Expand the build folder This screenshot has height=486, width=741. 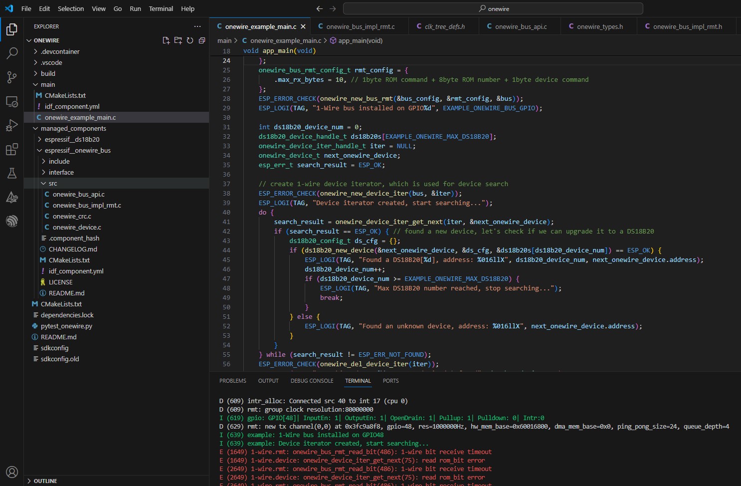coord(117,73)
